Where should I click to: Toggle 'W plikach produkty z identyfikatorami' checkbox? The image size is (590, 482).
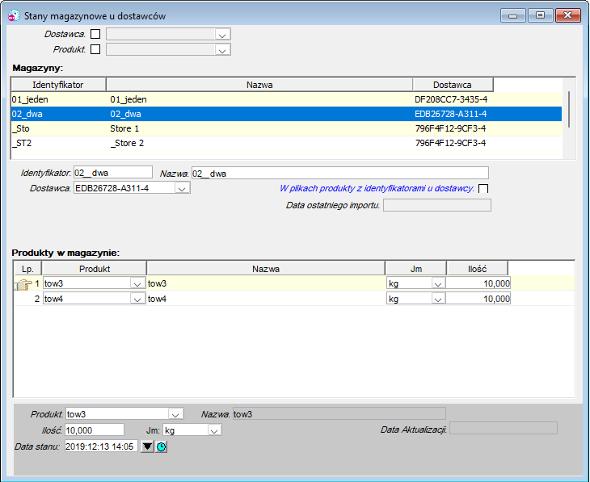click(483, 188)
